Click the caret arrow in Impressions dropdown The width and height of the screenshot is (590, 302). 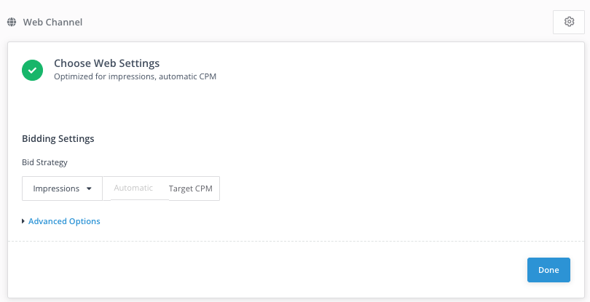click(x=89, y=188)
